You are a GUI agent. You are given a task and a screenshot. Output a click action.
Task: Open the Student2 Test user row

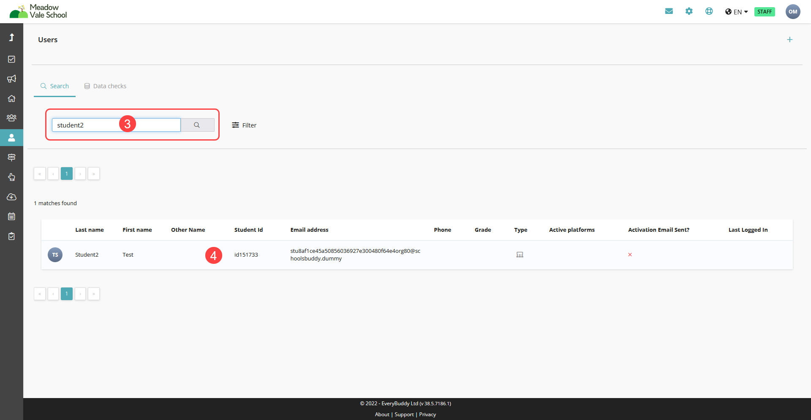[x=87, y=255]
